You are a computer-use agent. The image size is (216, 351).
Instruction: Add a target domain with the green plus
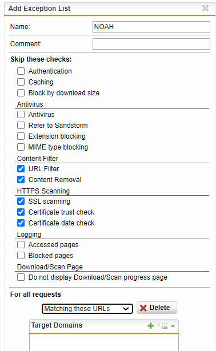tap(151, 326)
